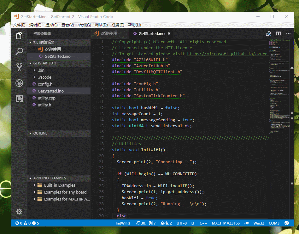
Task: Change language mode by clicking C++
Action: (203, 223)
